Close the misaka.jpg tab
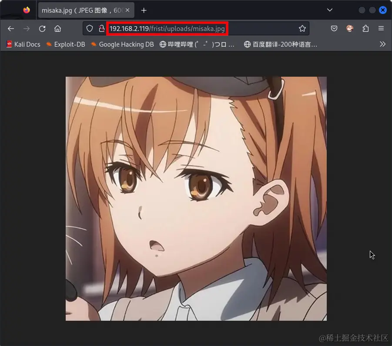392x346 pixels. [x=127, y=10]
